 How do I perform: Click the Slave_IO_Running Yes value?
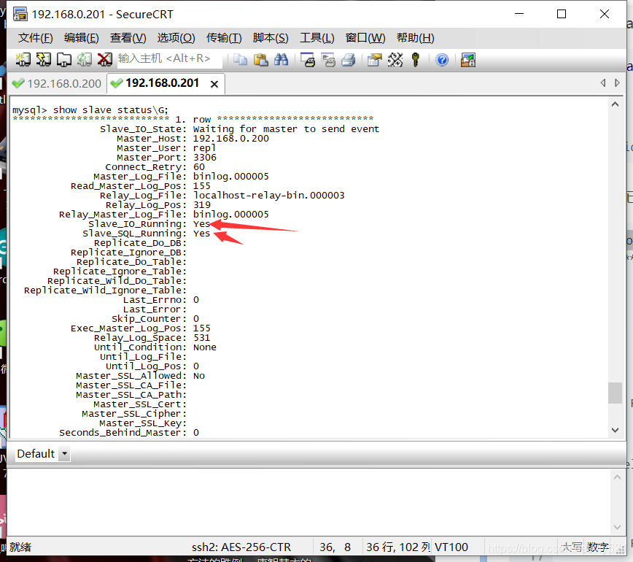(201, 224)
